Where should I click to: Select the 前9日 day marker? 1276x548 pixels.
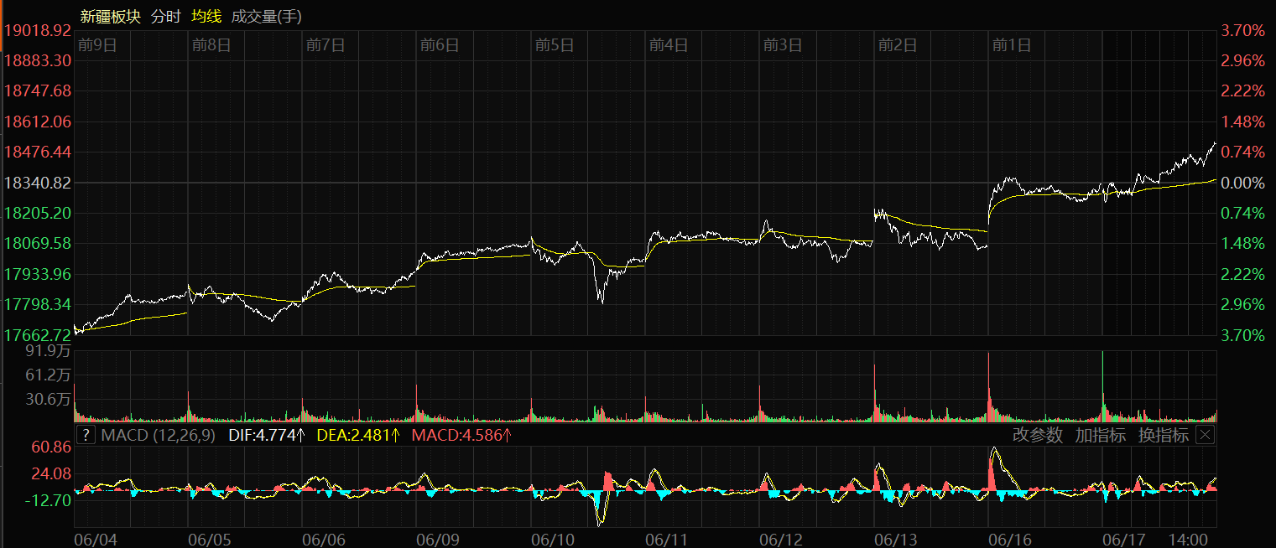(x=96, y=45)
